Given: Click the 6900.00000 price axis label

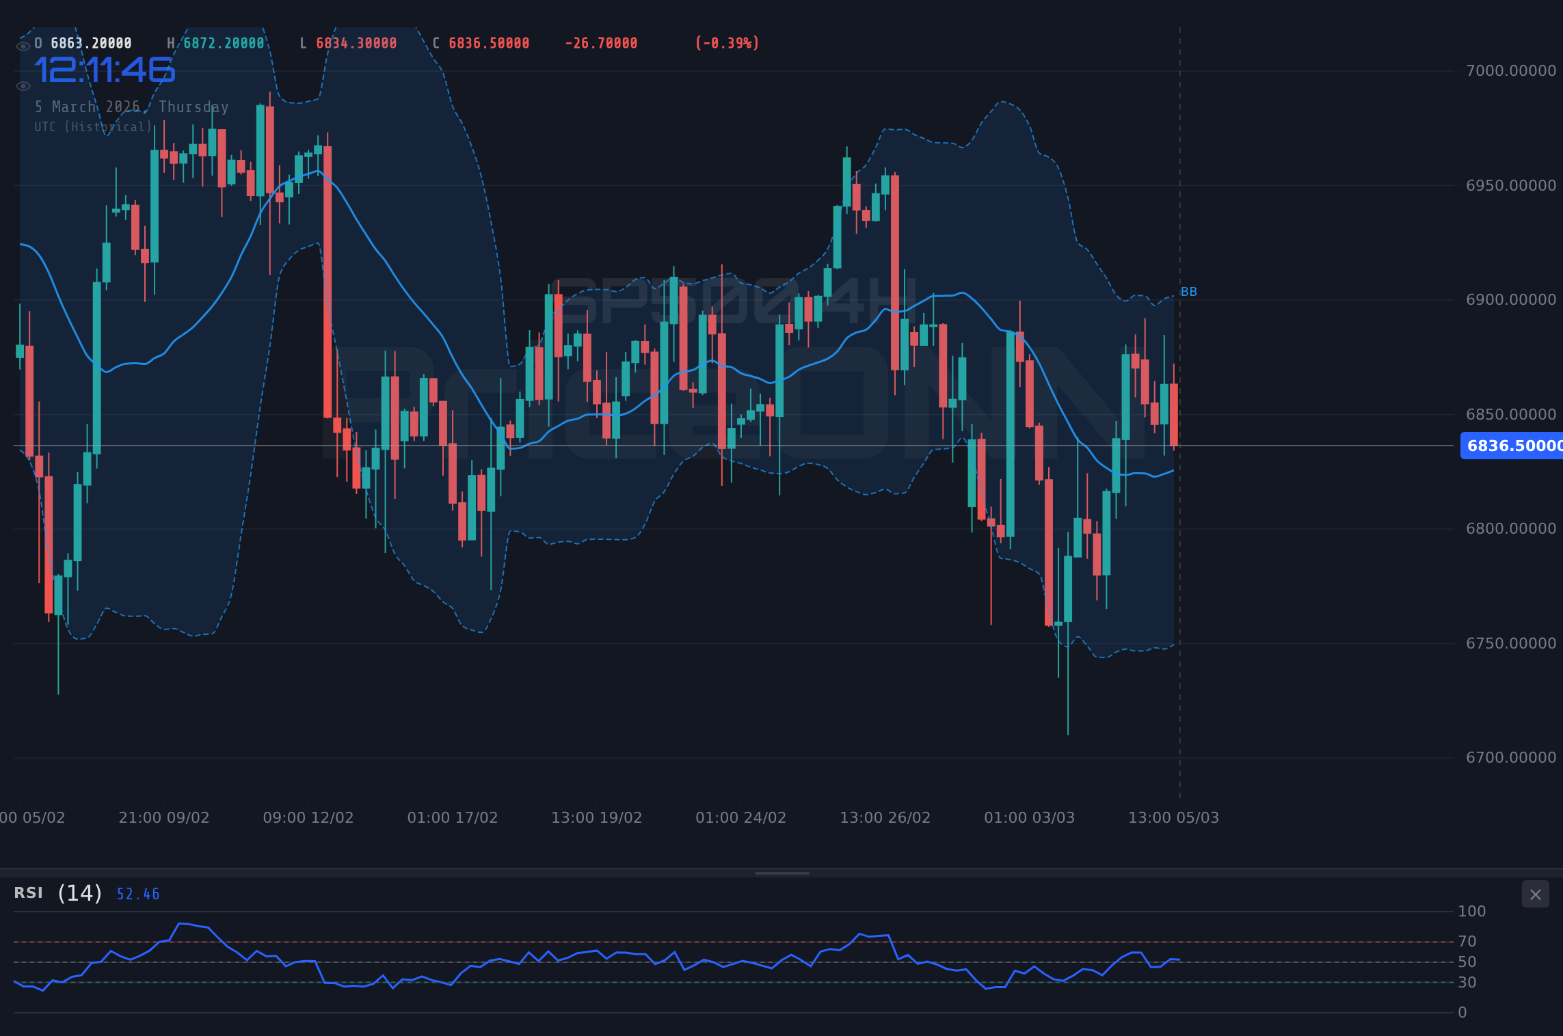Looking at the screenshot, I should pyautogui.click(x=1511, y=300).
